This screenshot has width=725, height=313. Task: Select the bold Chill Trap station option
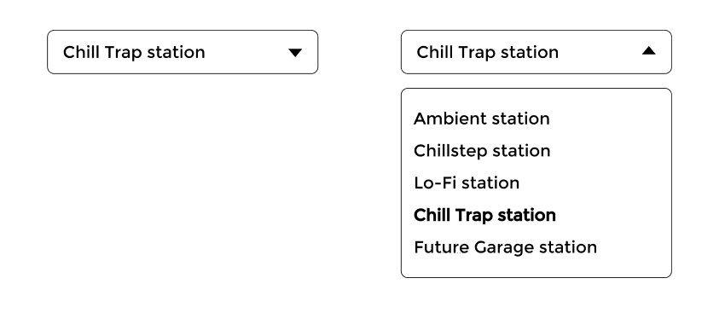click(x=484, y=215)
